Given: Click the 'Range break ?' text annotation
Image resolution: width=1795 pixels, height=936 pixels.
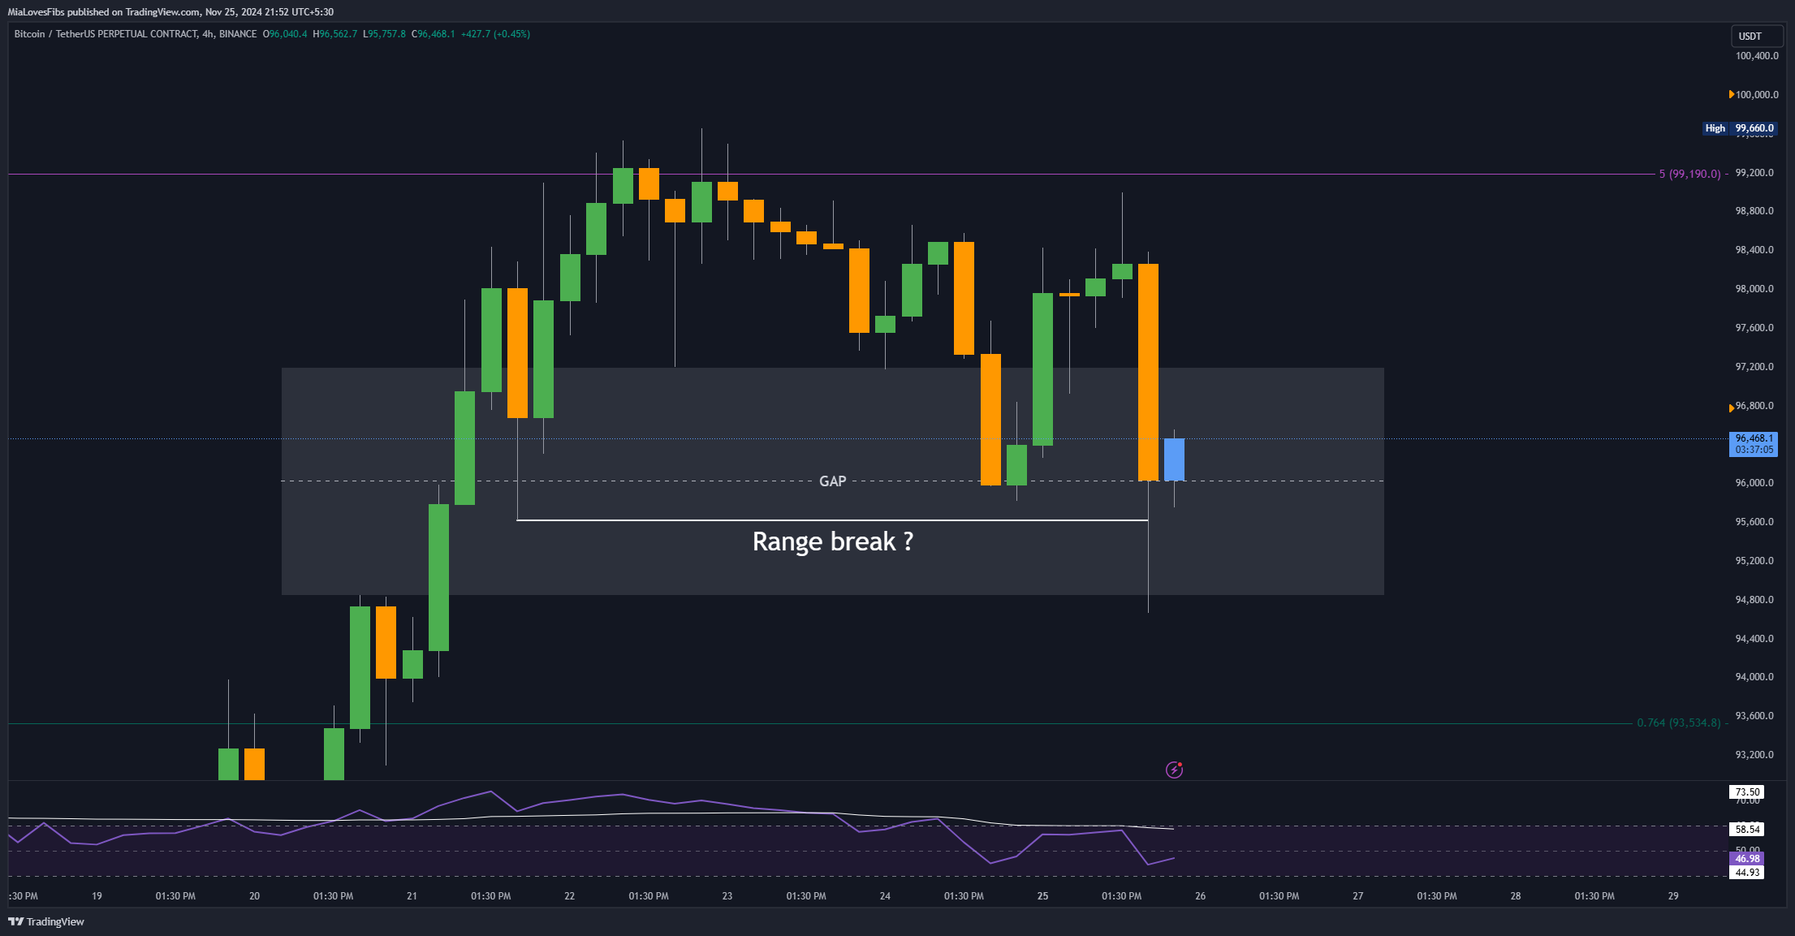Looking at the screenshot, I should pyautogui.click(x=832, y=541).
